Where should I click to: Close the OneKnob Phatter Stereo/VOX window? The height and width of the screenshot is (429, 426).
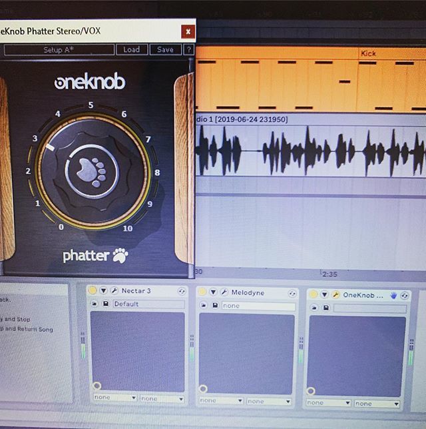[188, 32]
